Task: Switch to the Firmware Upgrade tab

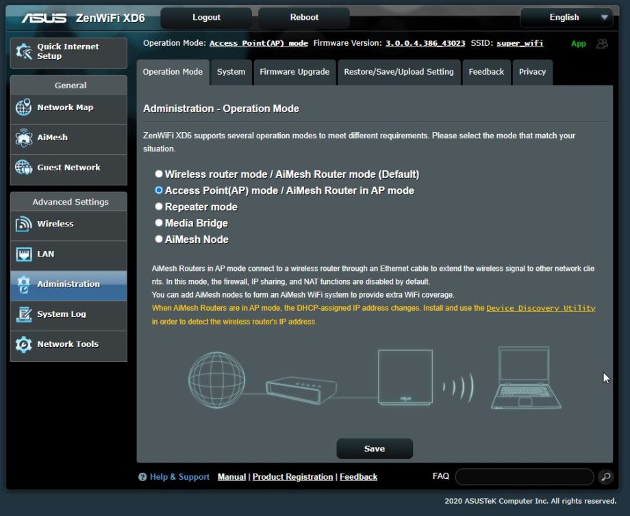Action: point(294,72)
